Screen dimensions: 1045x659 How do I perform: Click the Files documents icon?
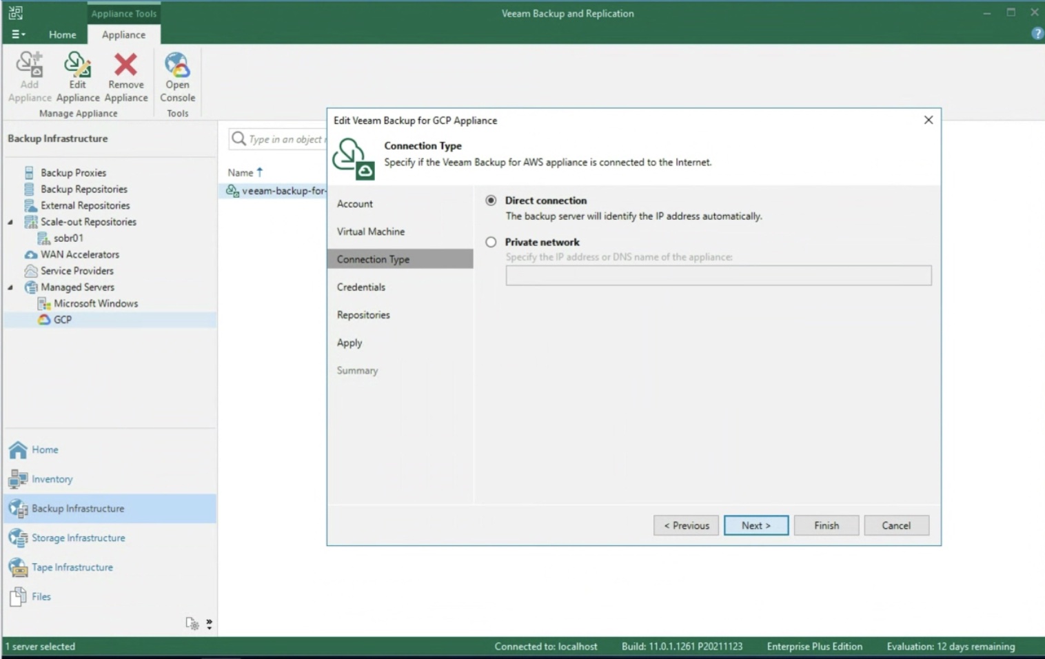pyautogui.click(x=18, y=596)
